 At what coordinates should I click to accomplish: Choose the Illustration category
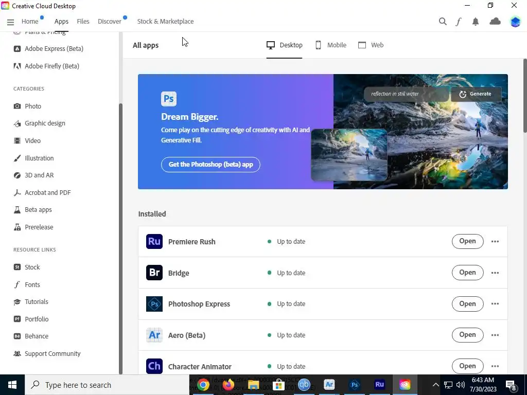(33, 158)
